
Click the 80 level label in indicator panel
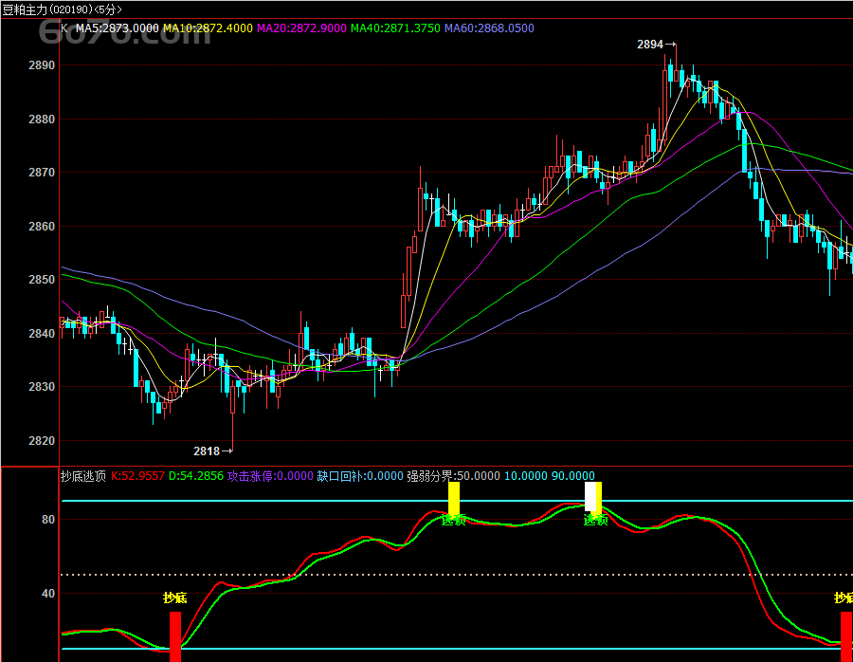click(x=48, y=520)
